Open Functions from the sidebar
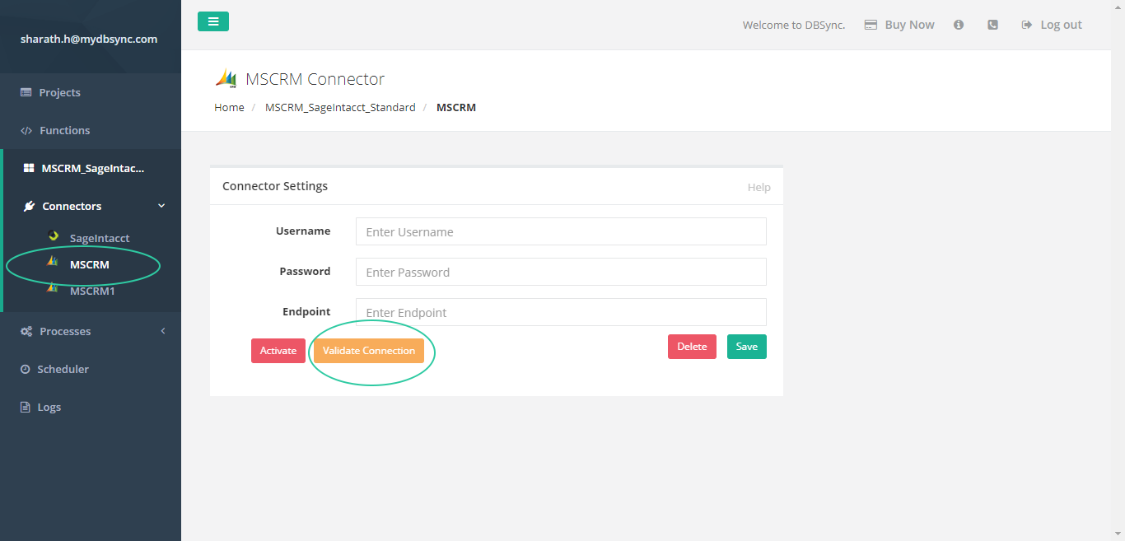 64,130
